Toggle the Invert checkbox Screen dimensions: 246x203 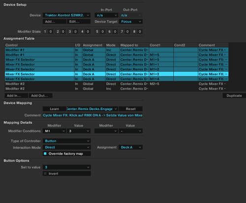[x=45, y=174]
